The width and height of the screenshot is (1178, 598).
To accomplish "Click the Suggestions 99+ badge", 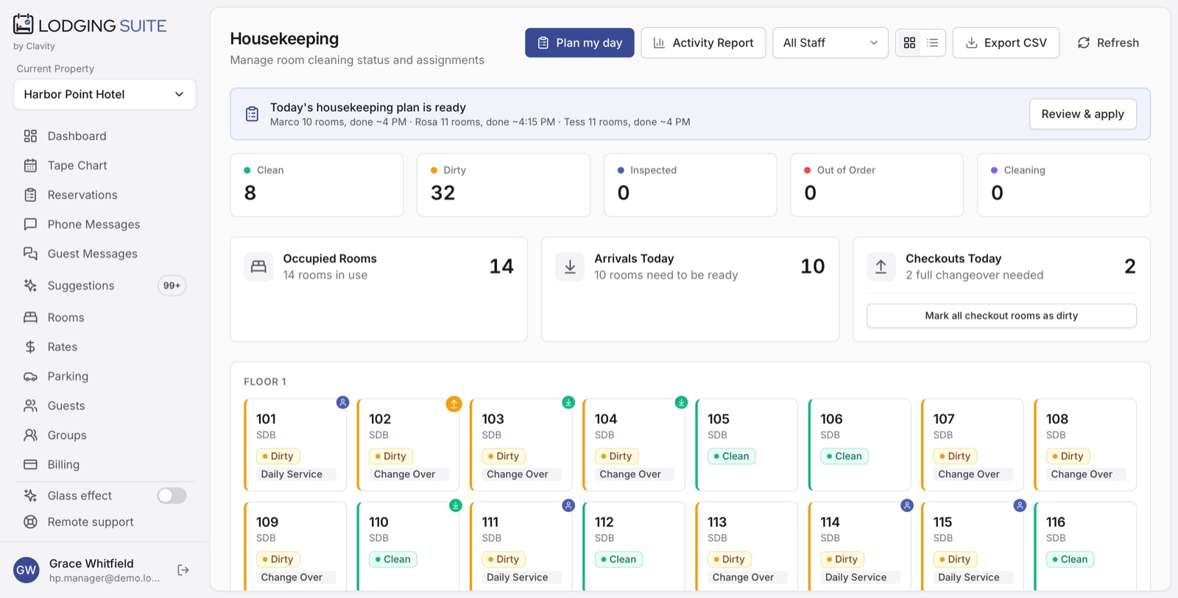I will click(x=172, y=286).
